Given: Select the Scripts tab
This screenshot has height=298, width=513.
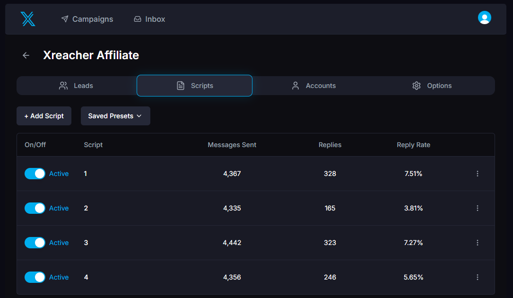Looking at the screenshot, I should 194,86.
